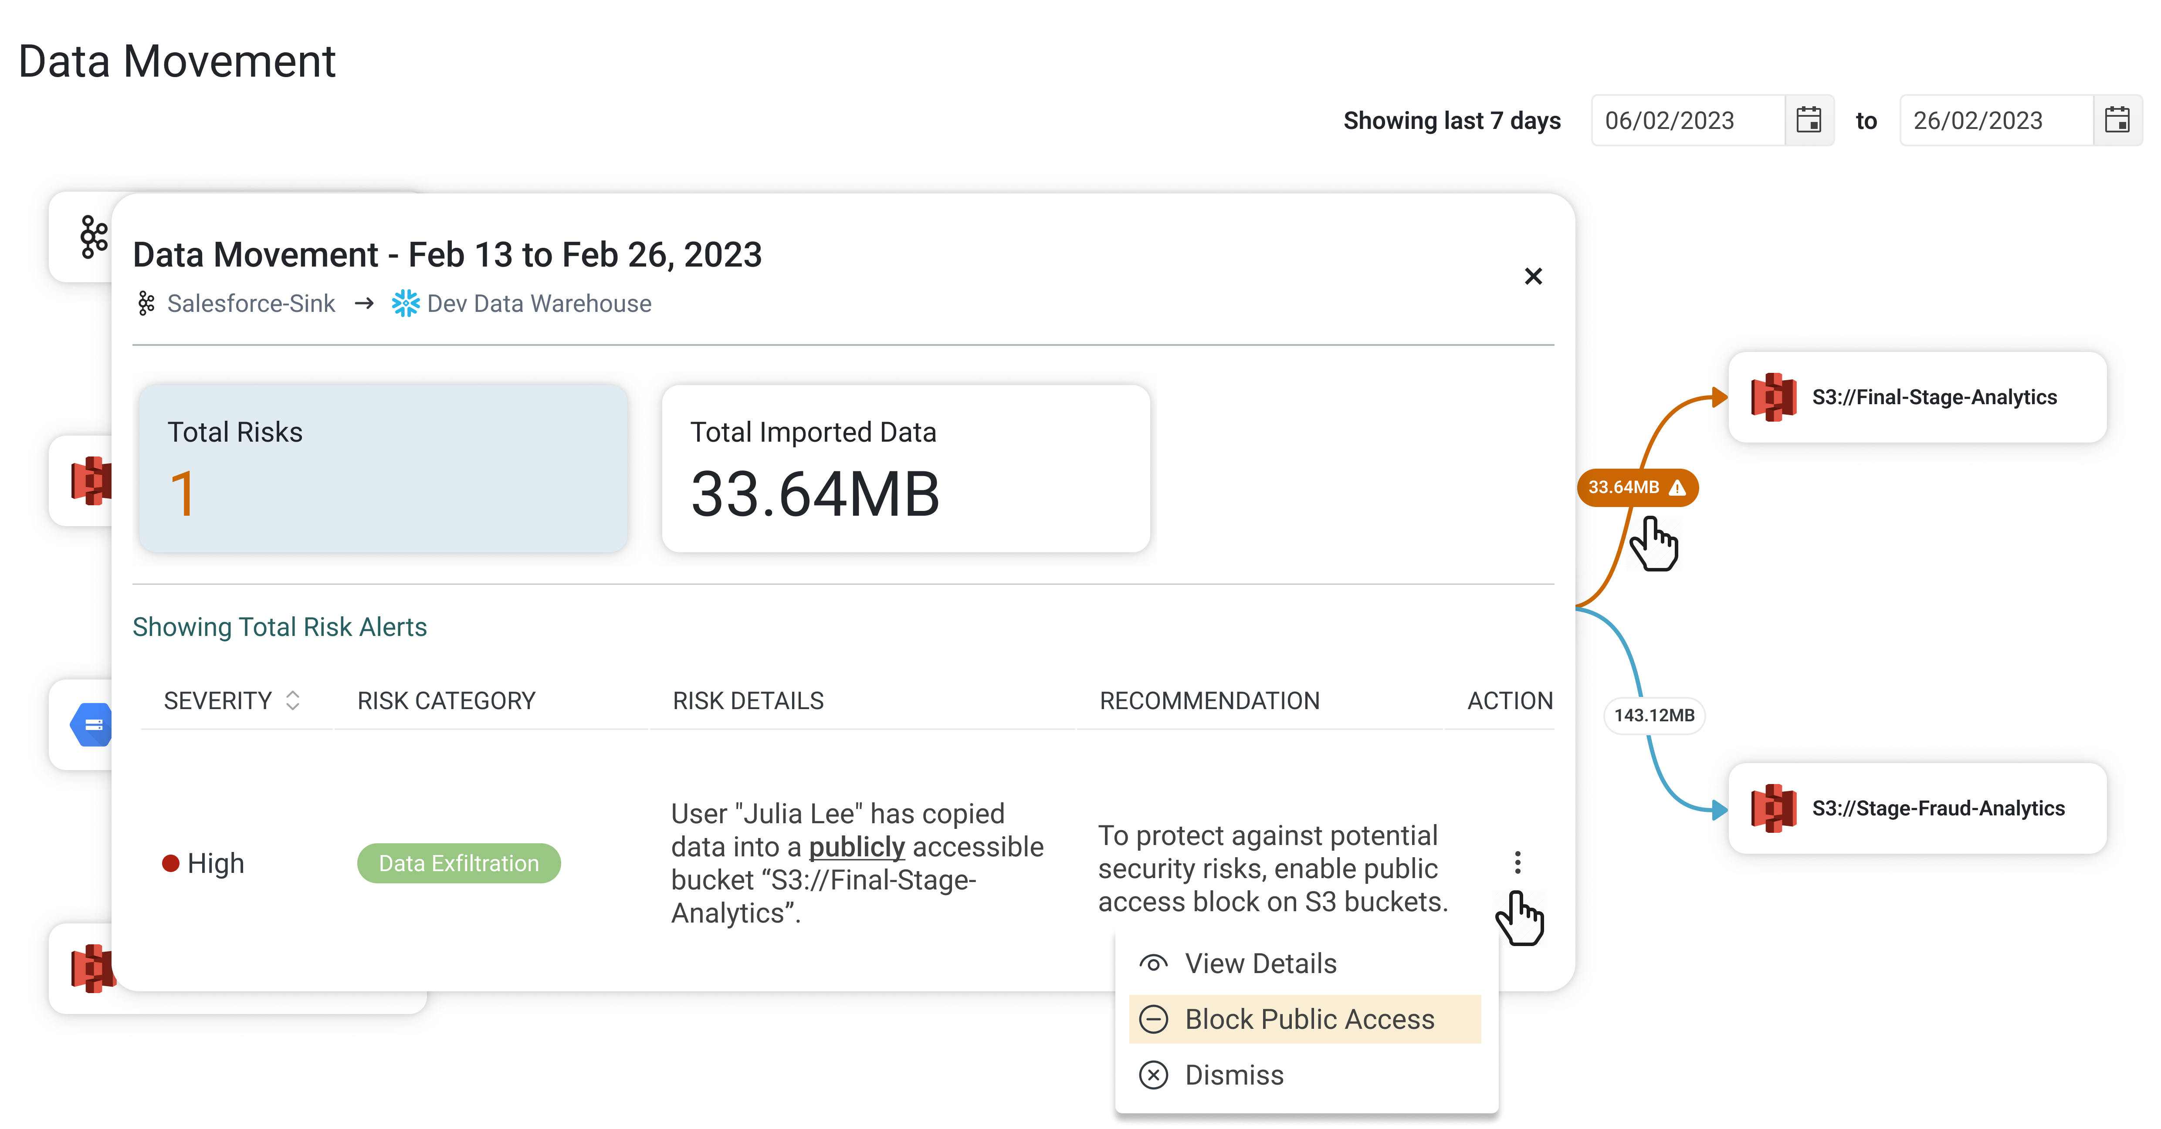Click the Dev Data Warehouse destination link
This screenshot has width=2161, height=1129.
point(539,304)
